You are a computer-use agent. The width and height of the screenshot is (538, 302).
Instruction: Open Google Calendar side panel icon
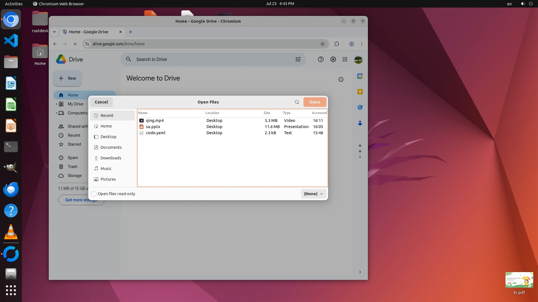(x=360, y=76)
